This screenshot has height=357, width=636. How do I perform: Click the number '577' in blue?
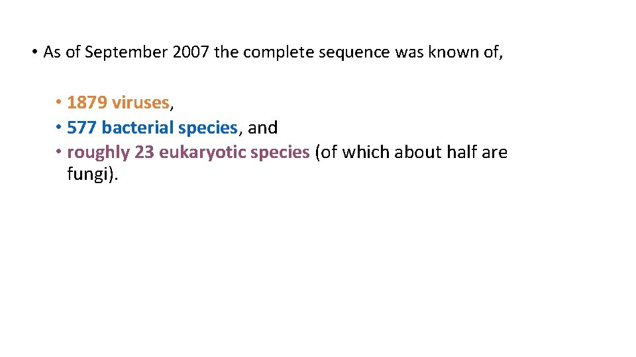(81, 128)
